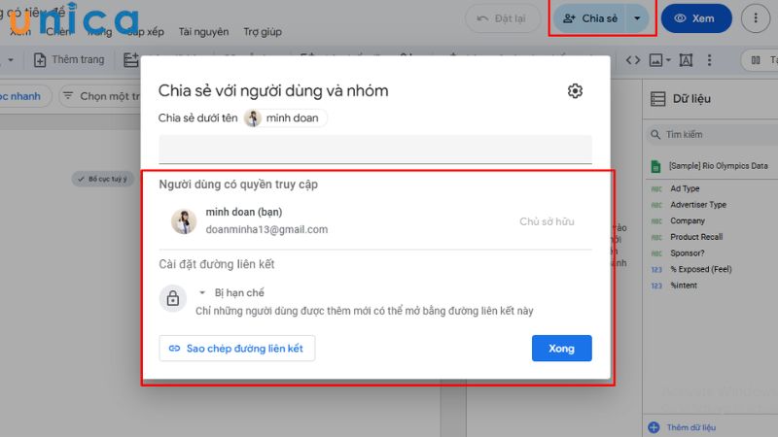778x437 pixels.
Task: Click the Tìm kiếm search field
Action: [x=713, y=134]
